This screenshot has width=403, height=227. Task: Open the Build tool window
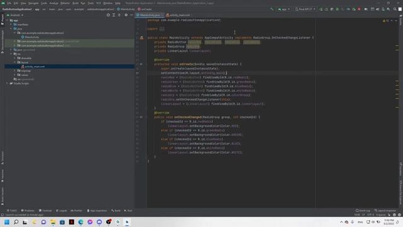[x=116, y=211]
